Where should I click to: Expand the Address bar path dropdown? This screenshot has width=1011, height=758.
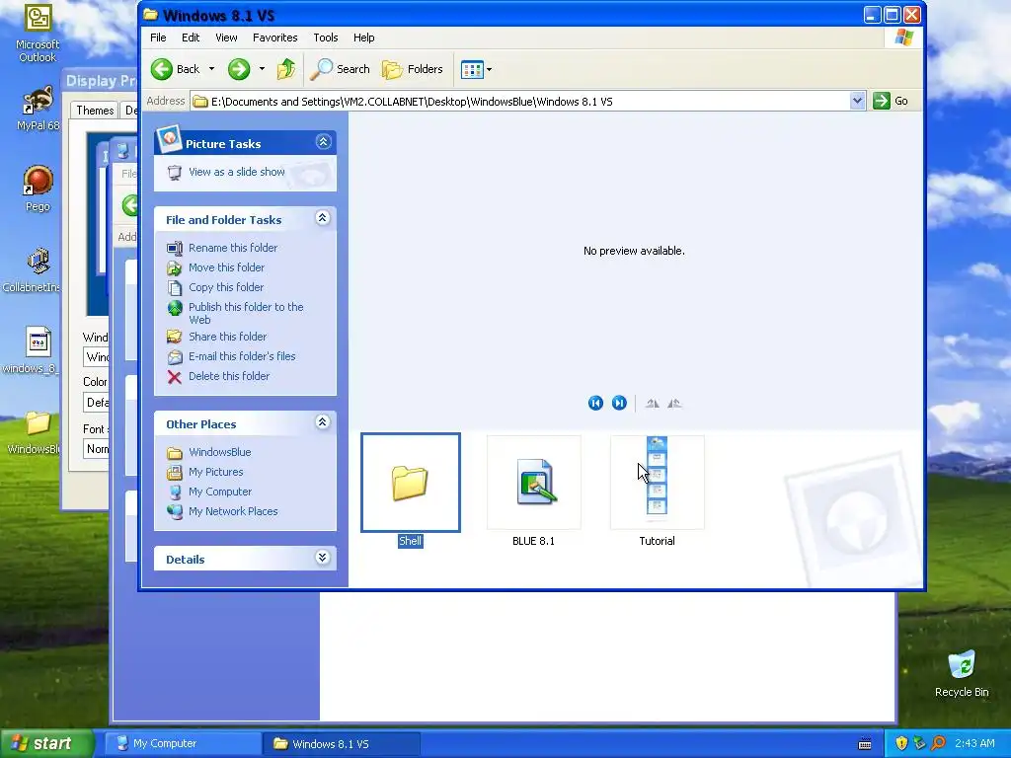pos(857,102)
